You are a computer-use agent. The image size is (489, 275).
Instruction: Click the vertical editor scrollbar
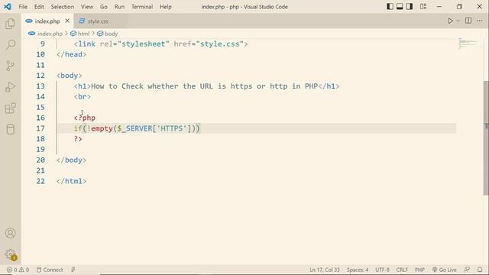point(486,137)
